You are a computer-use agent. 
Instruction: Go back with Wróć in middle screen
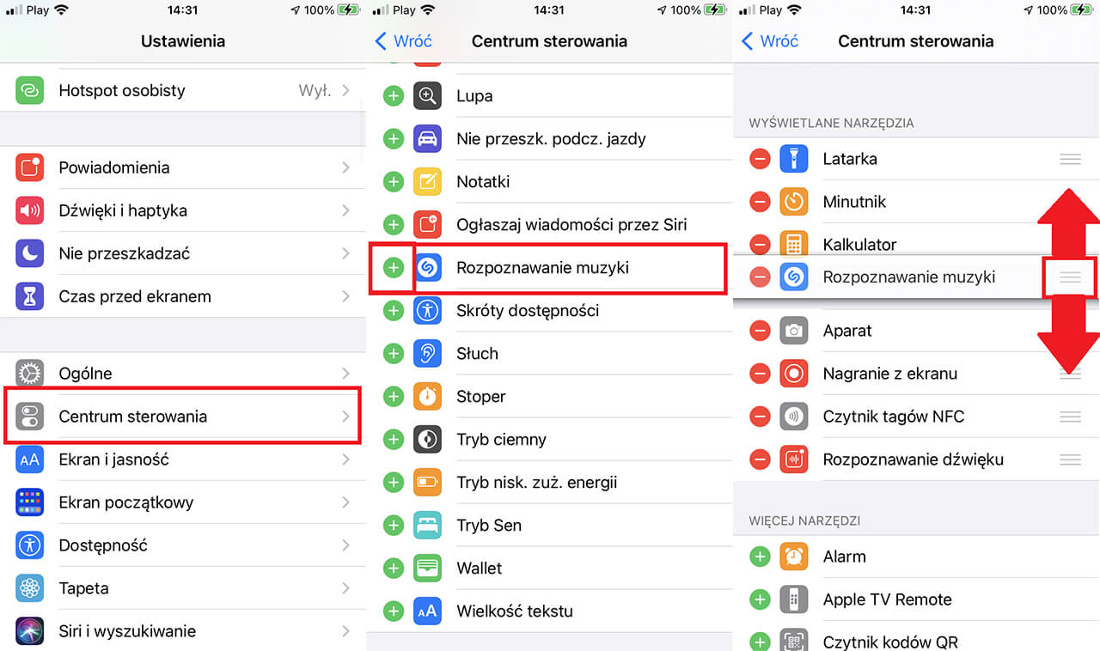coord(404,41)
